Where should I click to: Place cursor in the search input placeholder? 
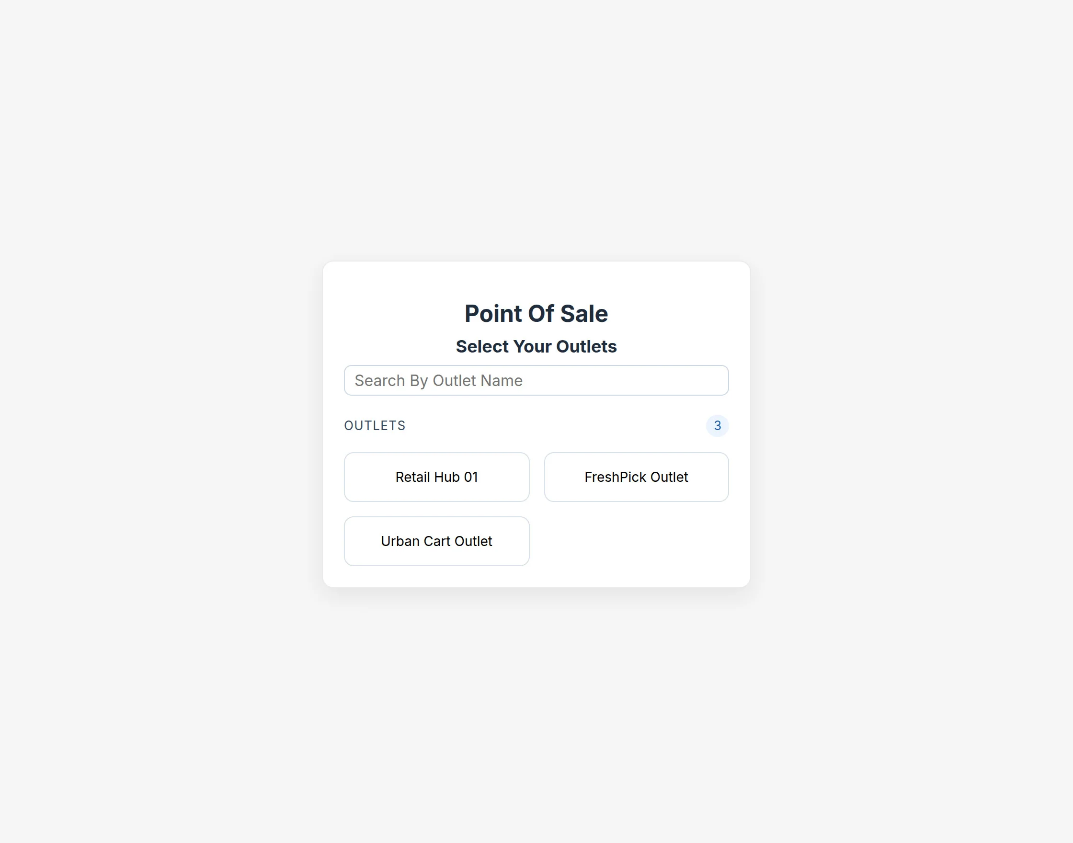(438, 380)
